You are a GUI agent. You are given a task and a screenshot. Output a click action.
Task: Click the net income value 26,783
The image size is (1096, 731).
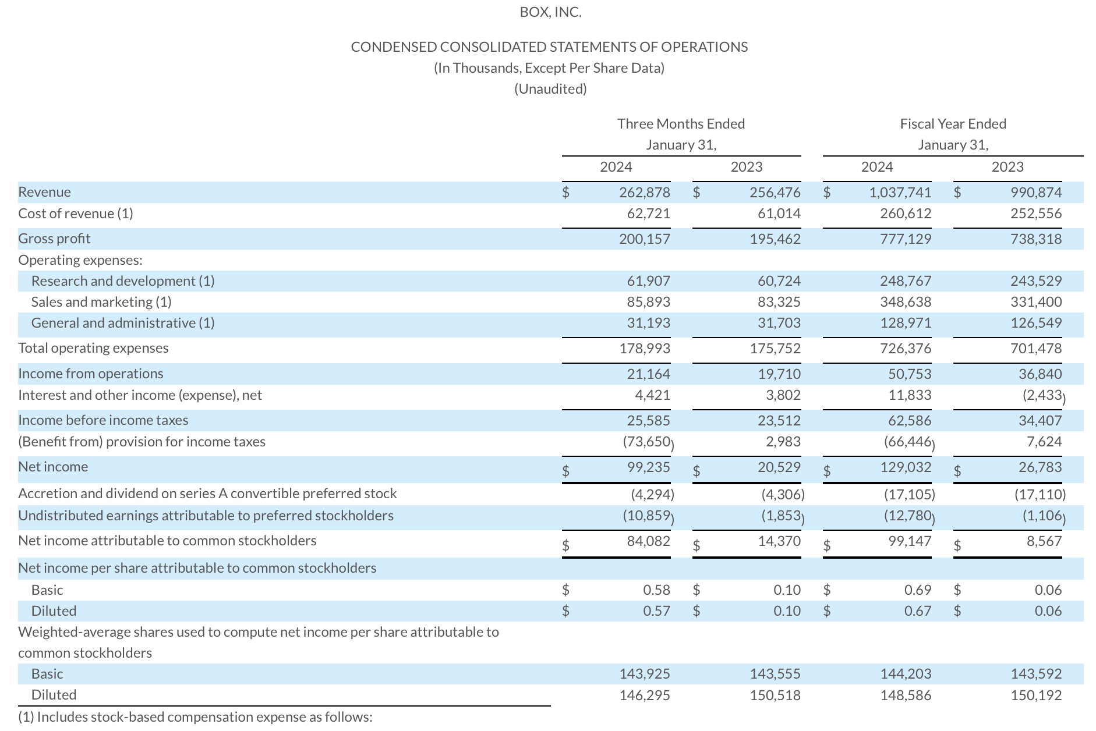1040,467
